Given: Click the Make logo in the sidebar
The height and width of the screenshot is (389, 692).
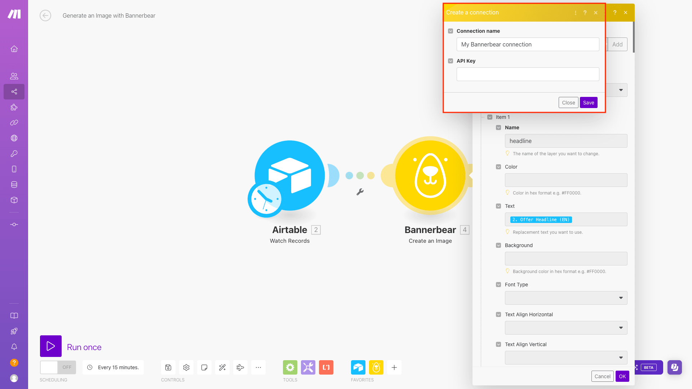Looking at the screenshot, I should tap(14, 14).
